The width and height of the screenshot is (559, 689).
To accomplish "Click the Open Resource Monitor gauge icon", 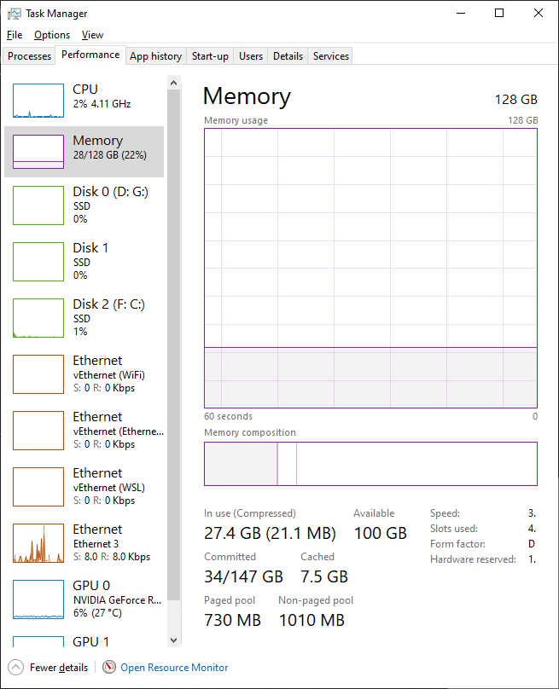I will tap(109, 668).
